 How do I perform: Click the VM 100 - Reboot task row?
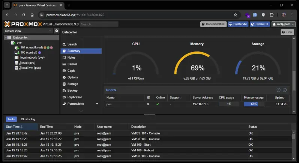[147, 150]
